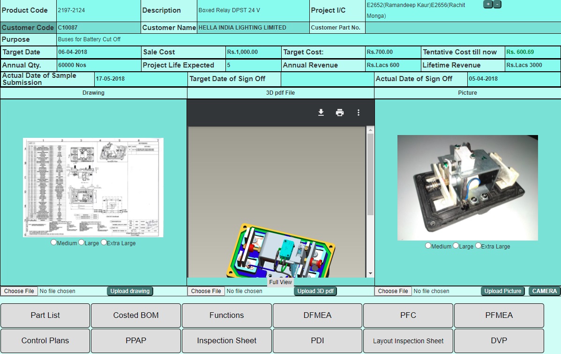The width and height of the screenshot is (561, 354).
Task: Select Extra Large size for the drawing
Action: (x=104, y=242)
